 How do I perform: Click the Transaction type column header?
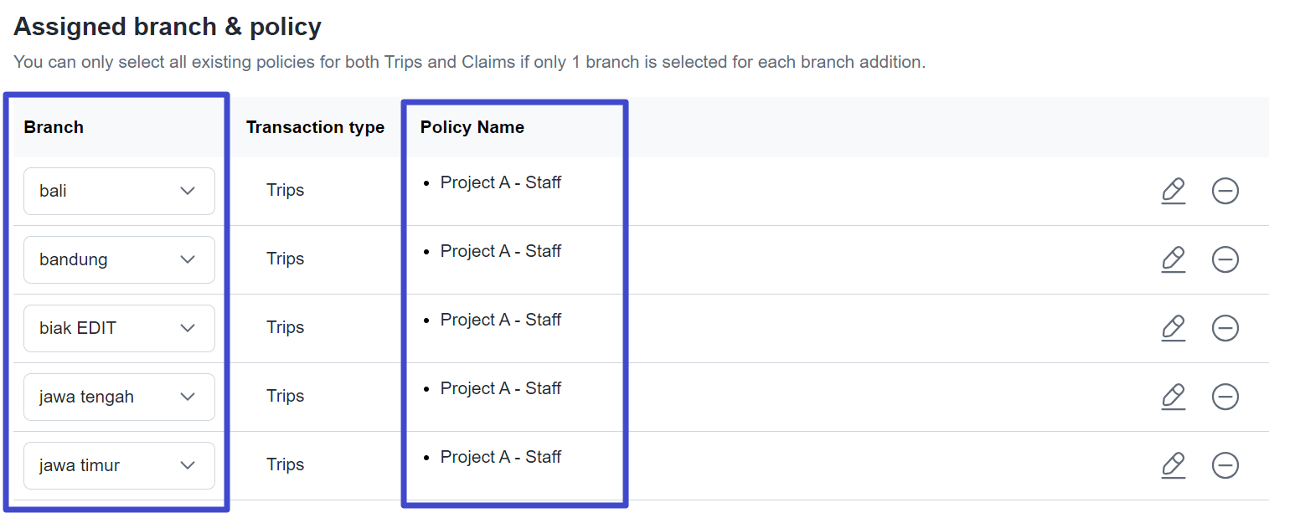point(315,127)
